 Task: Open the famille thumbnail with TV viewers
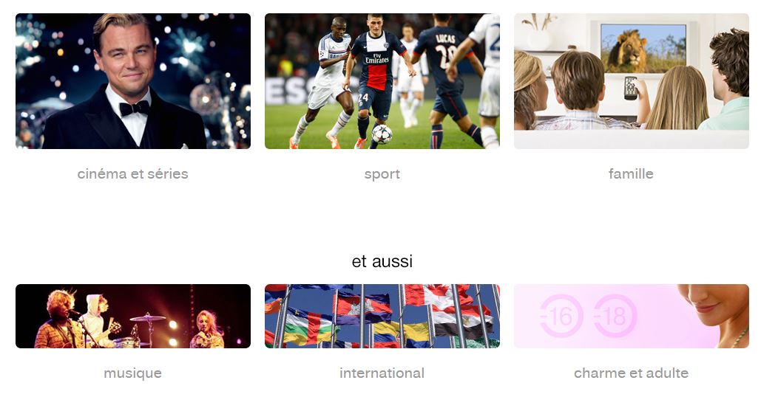632,81
